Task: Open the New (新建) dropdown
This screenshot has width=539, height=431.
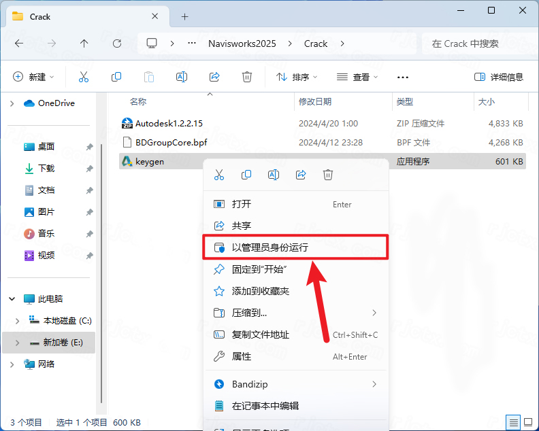Action: 33,77
